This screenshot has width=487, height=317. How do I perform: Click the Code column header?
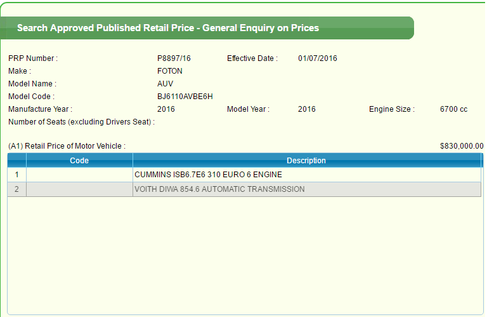79,161
